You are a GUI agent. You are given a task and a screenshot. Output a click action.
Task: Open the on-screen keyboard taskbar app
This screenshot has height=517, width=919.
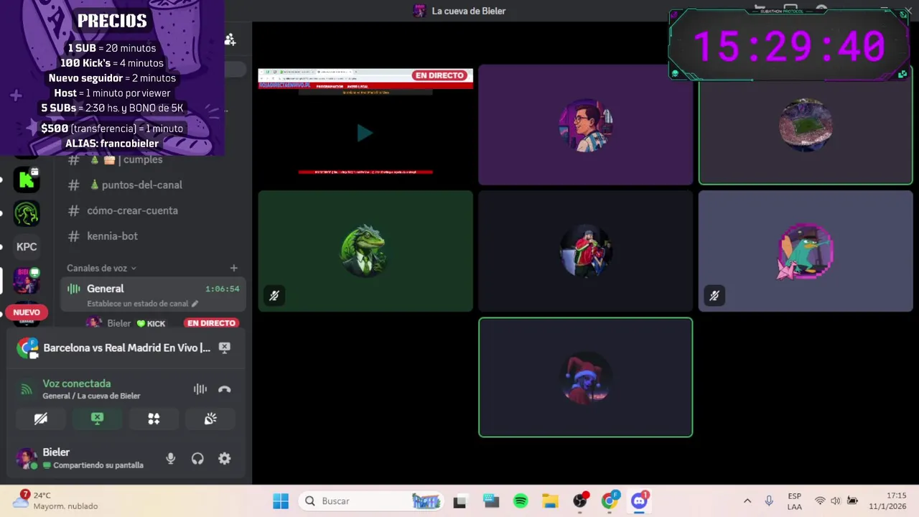[490, 500]
